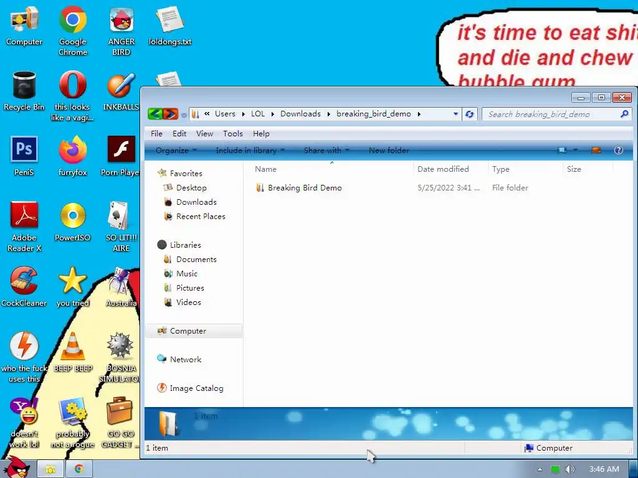Open the File menu

tap(156, 134)
